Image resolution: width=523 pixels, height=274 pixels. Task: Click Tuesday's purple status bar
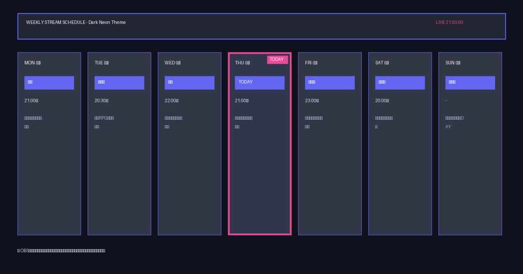[120, 83]
